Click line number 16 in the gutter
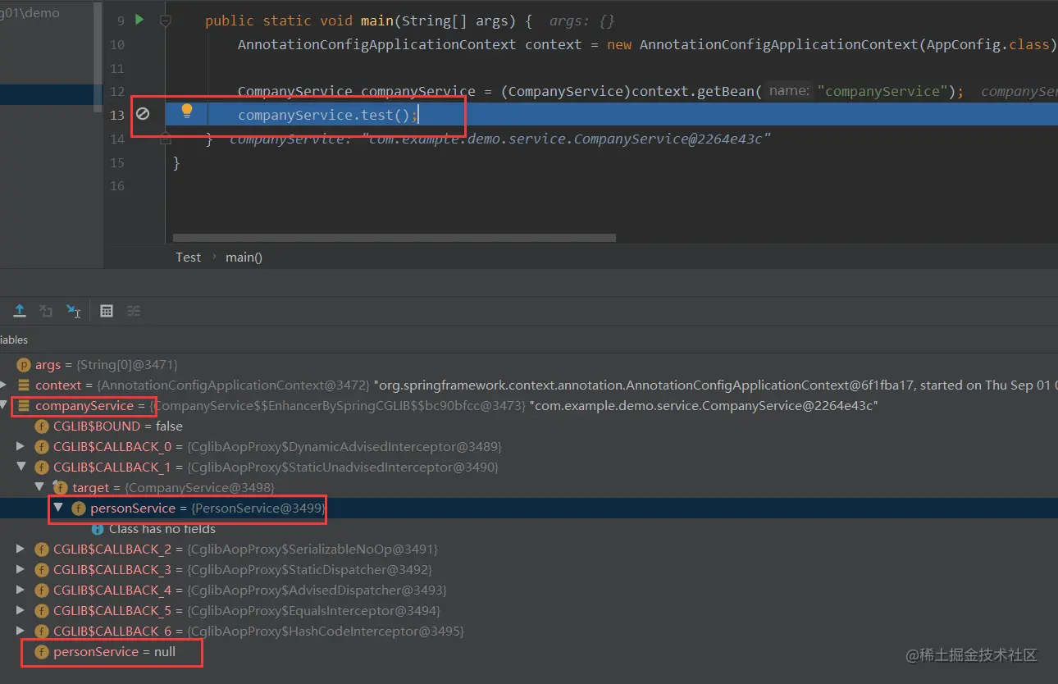Screen dimensions: 1058x684 pos(116,186)
